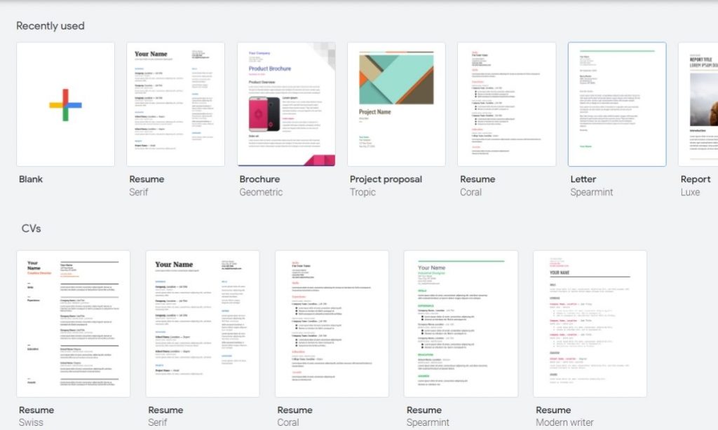Select the Brochure Geometric template preview
This screenshot has height=430, width=718.
tap(286, 104)
